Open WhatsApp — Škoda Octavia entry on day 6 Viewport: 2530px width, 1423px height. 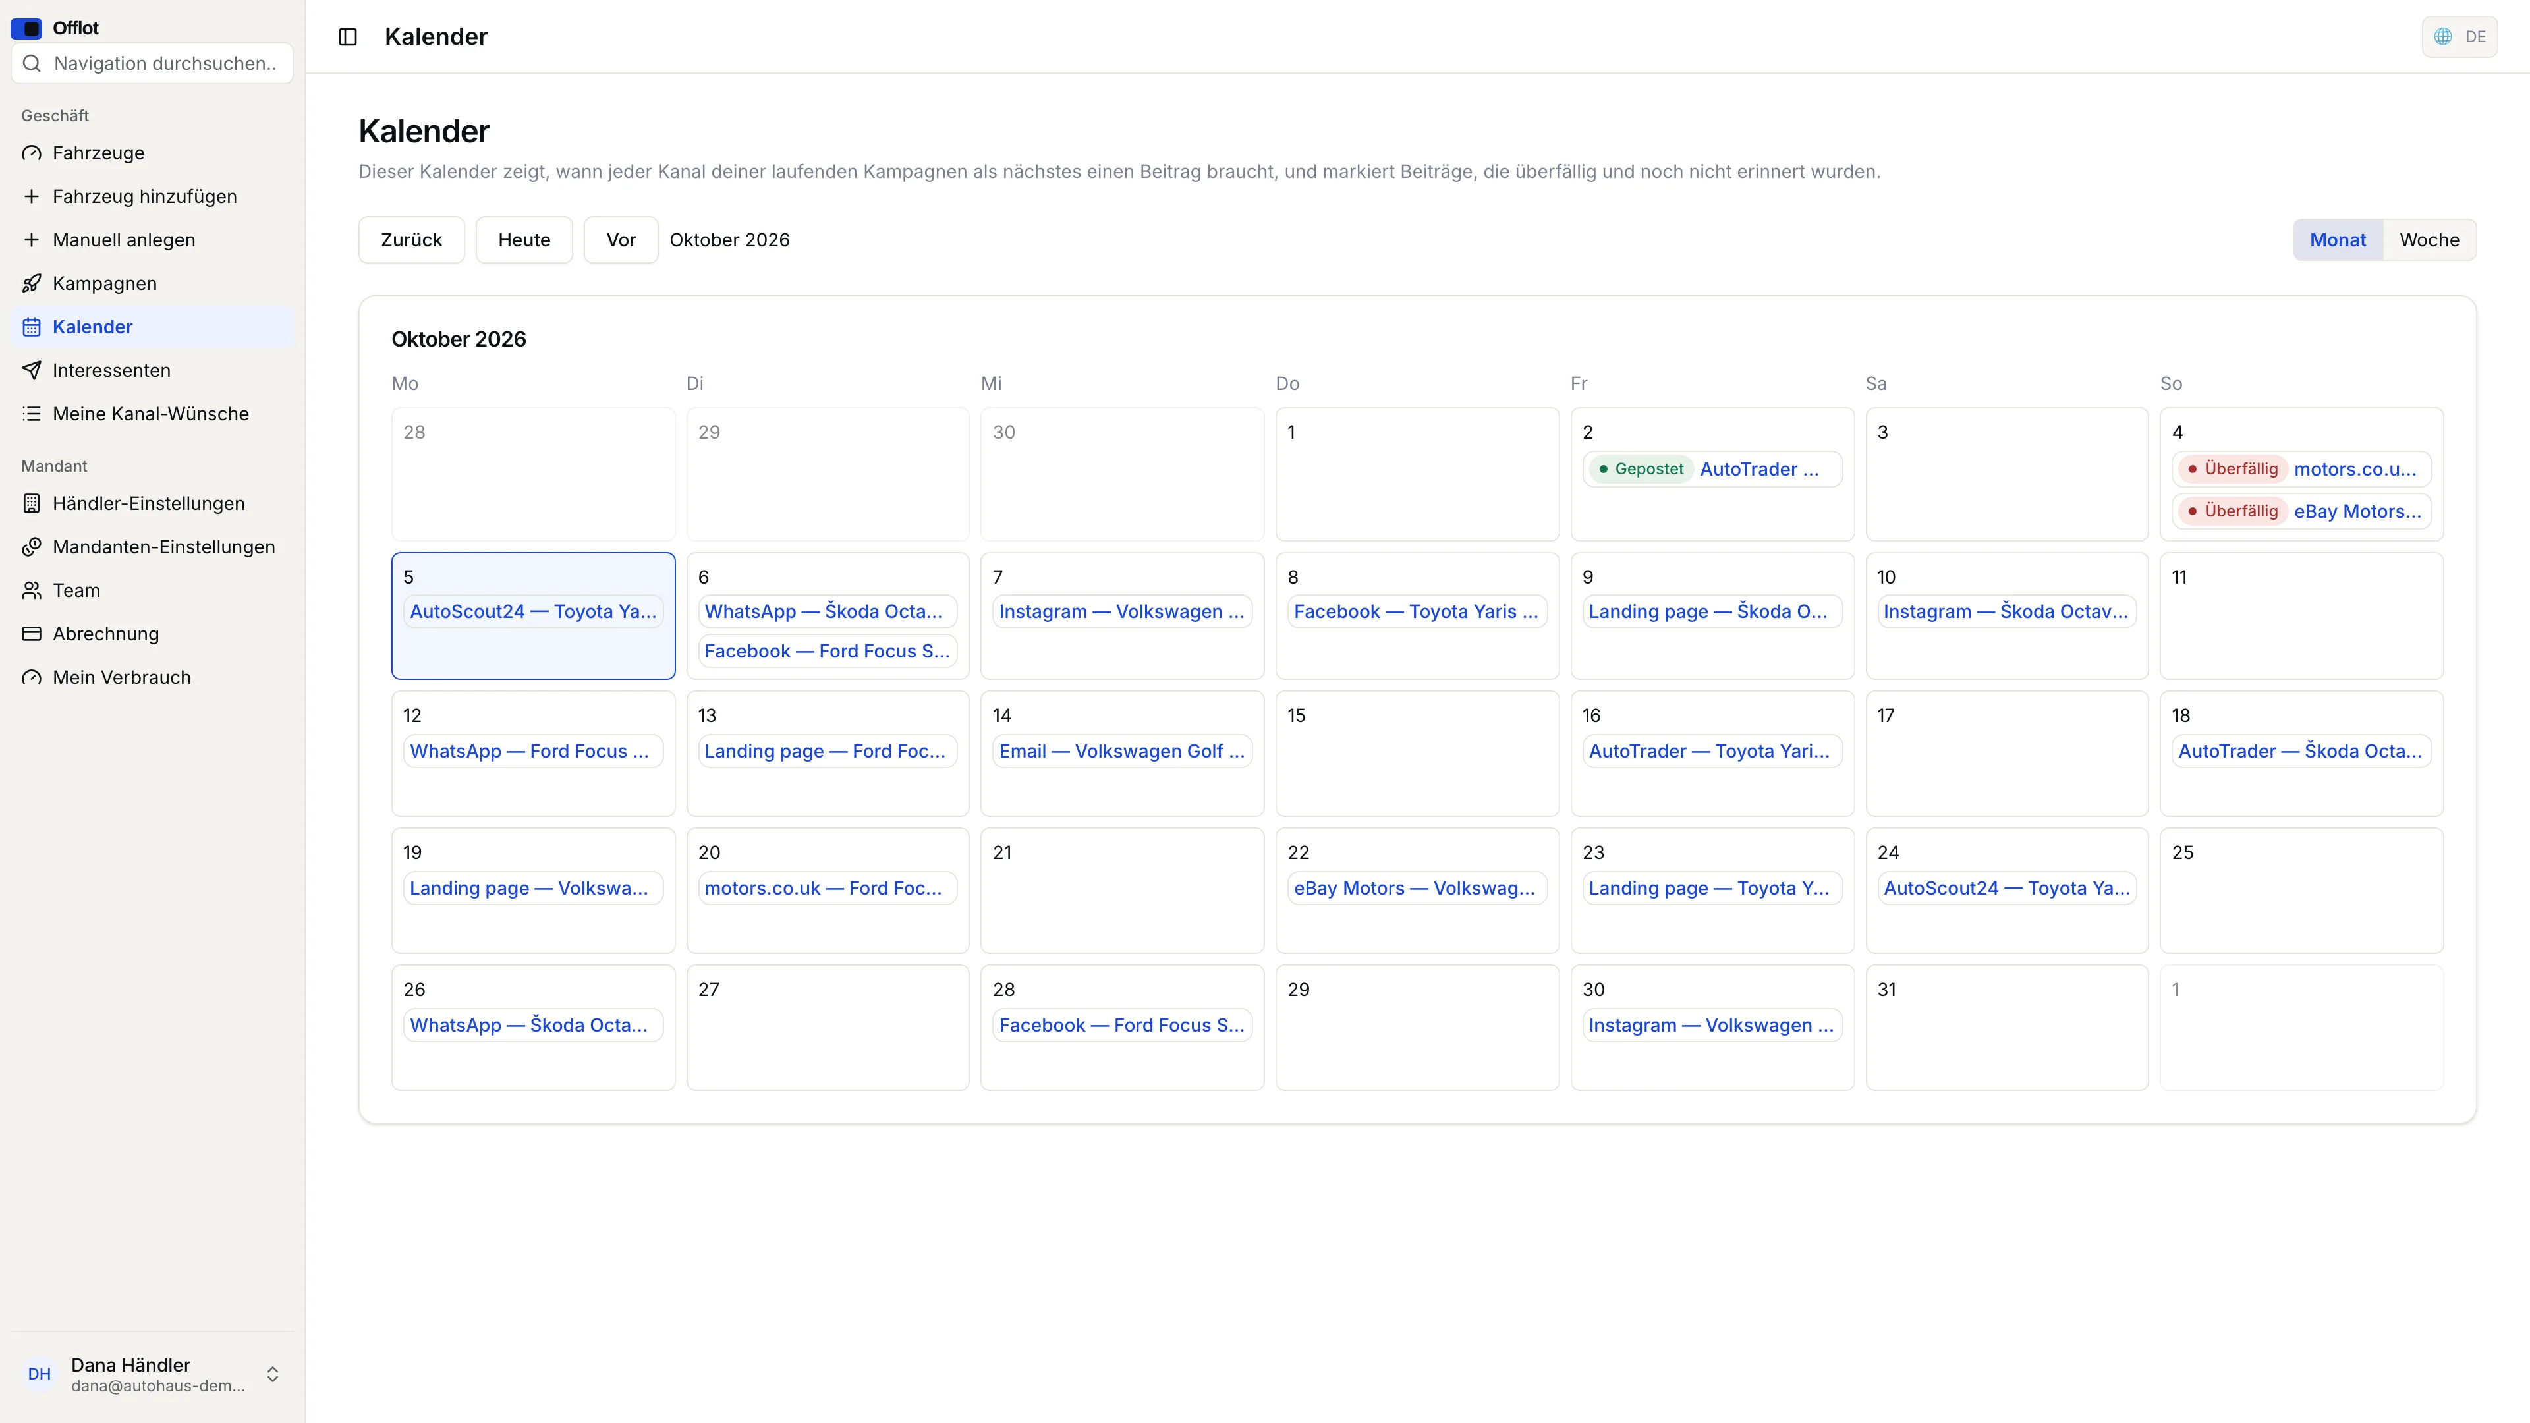coord(828,612)
